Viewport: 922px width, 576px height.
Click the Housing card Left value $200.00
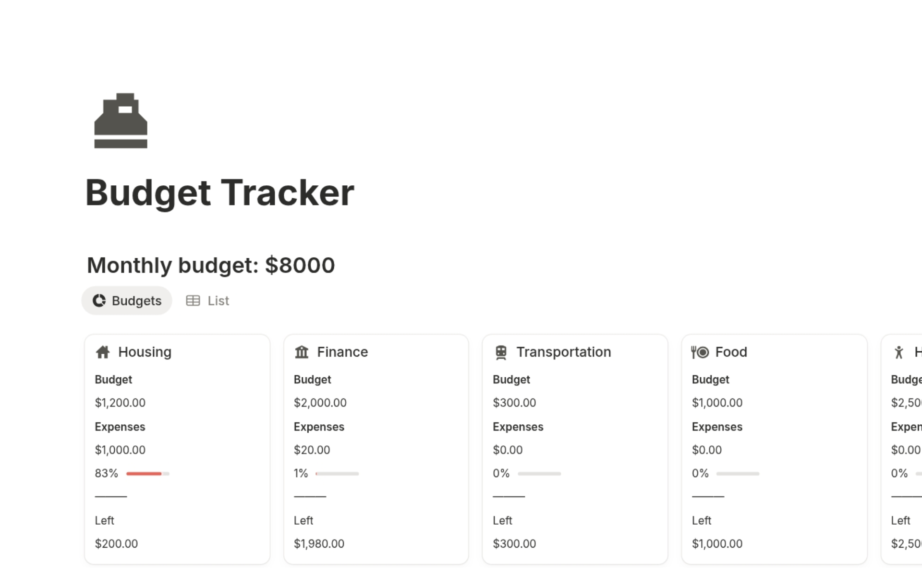click(116, 543)
